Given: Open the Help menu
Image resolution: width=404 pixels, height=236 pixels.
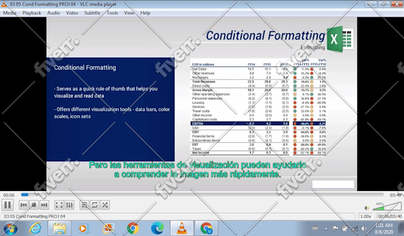Looking at the screenshot, I should pyautogui.click(x=145, y=13).
